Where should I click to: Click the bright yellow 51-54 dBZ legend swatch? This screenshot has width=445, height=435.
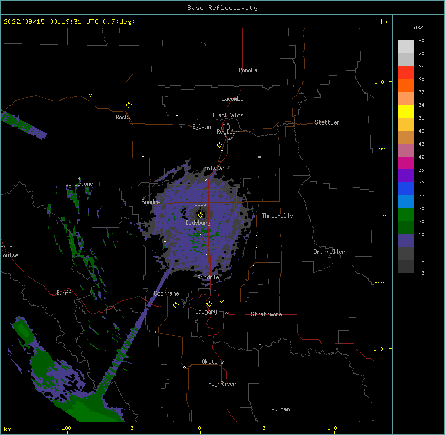(406, 111)
